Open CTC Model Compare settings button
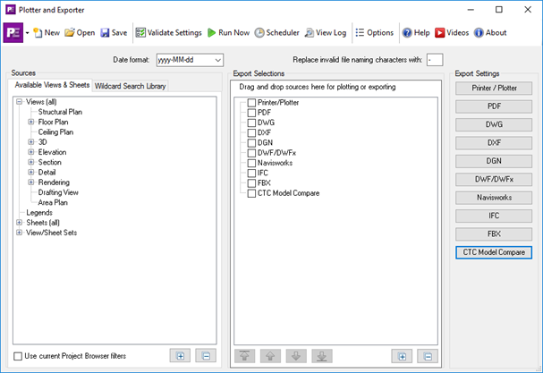Screen dimensions: 543x373 tap(494, 252)
